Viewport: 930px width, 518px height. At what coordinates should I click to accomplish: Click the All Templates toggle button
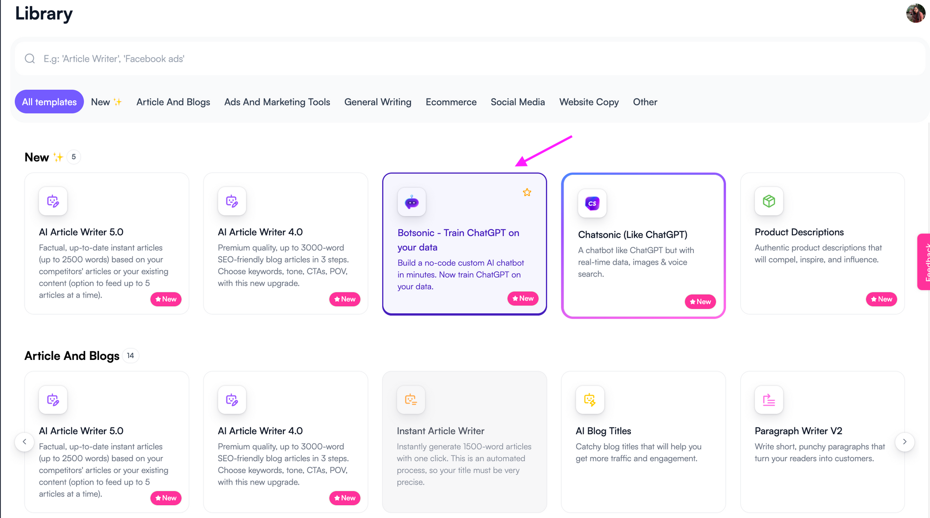point(50,101)
